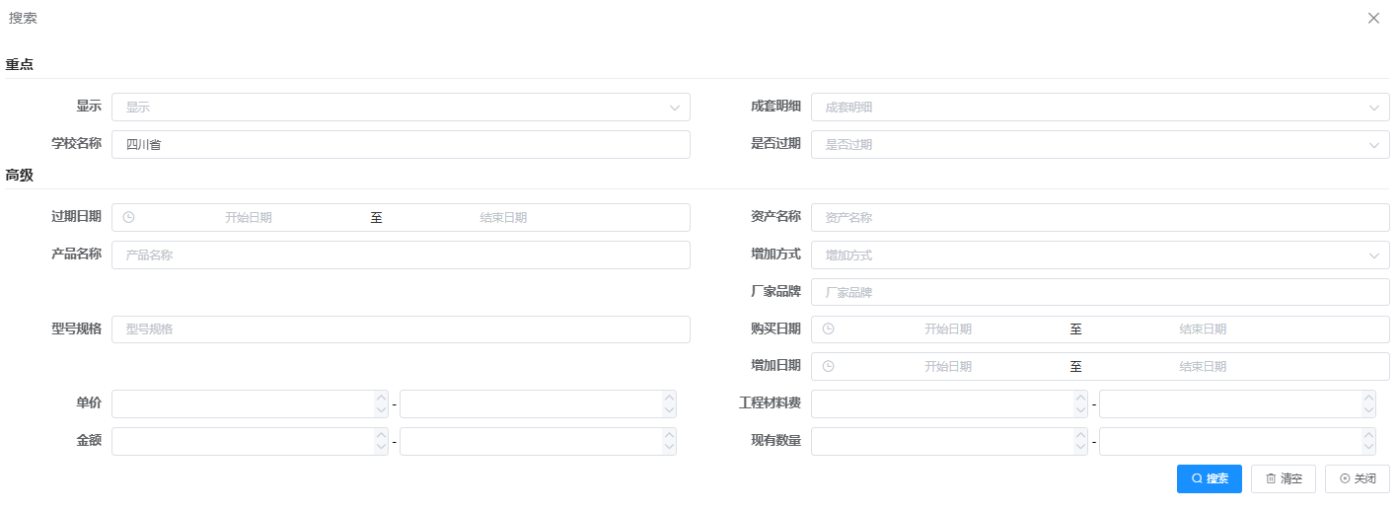Set the 购买日期 结束日期 field
The width and height of the screenshot is (1397, 510).
click(1202, 329)
